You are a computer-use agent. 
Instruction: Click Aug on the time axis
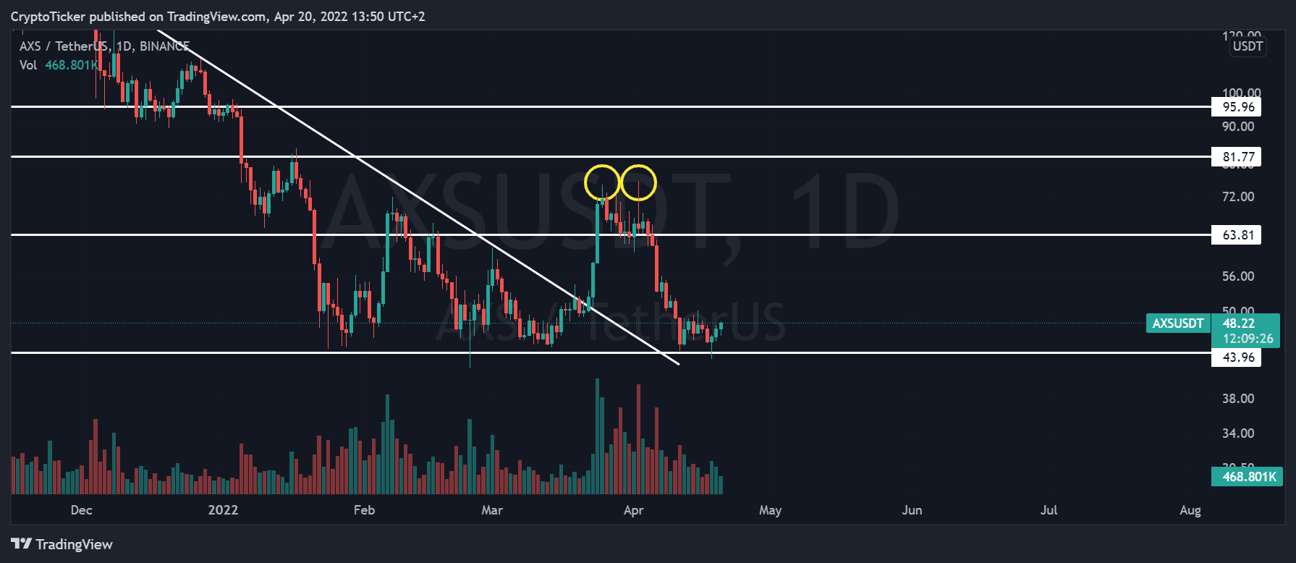point(1190,510)
